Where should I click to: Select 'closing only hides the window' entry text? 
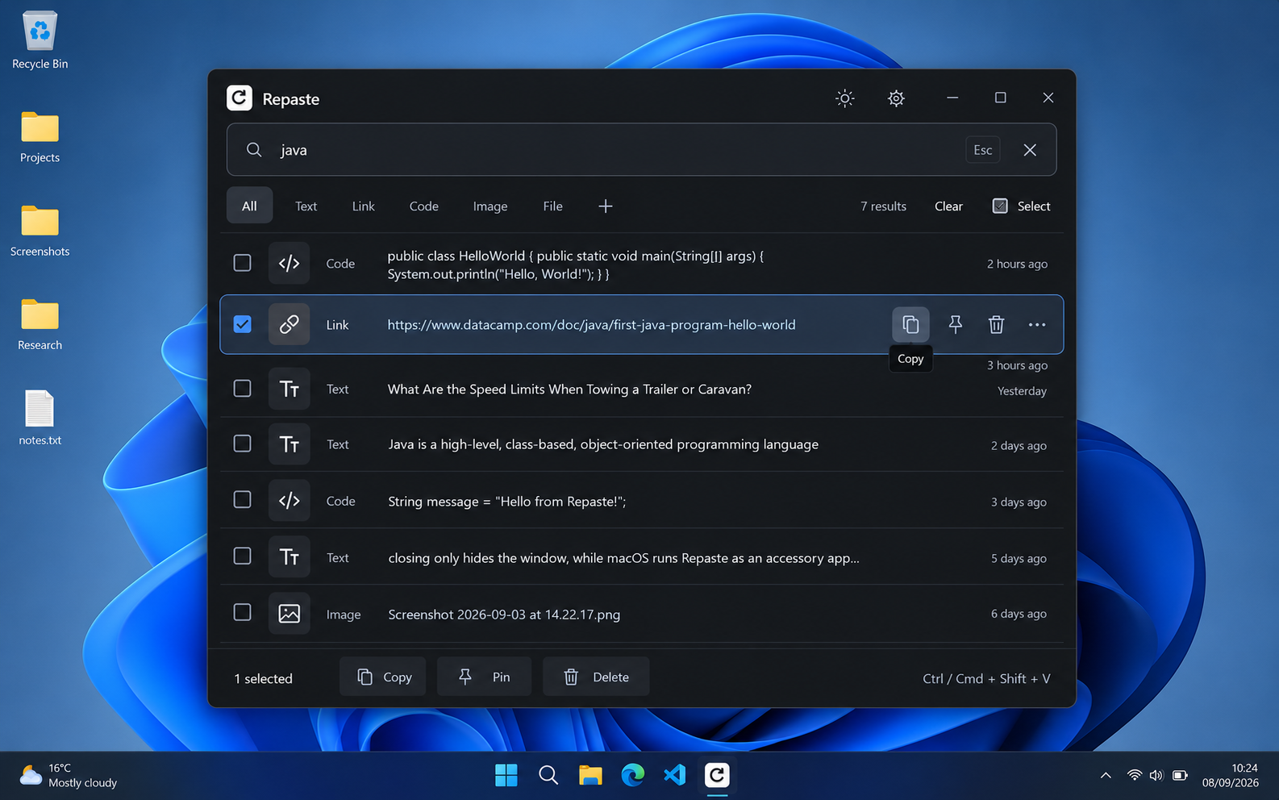623,558
